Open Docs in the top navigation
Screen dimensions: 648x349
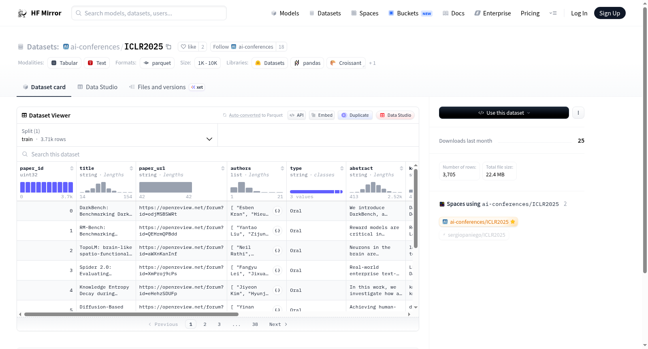click(x=454, y=13)
